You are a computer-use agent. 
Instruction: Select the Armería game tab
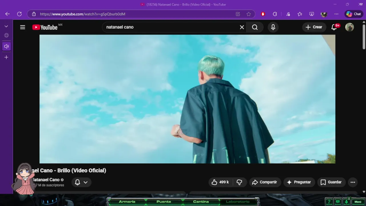pos(127,202)
